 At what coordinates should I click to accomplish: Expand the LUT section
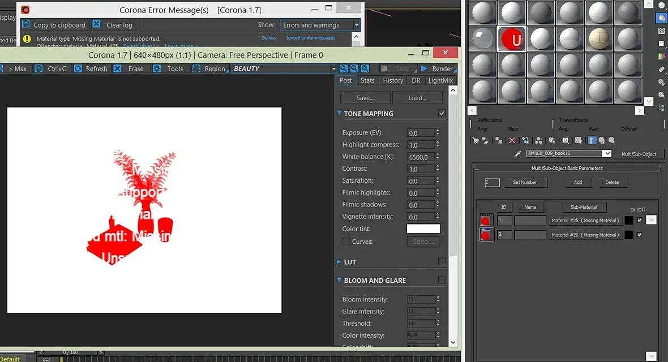pyautogui.click(x=339, y=262)
